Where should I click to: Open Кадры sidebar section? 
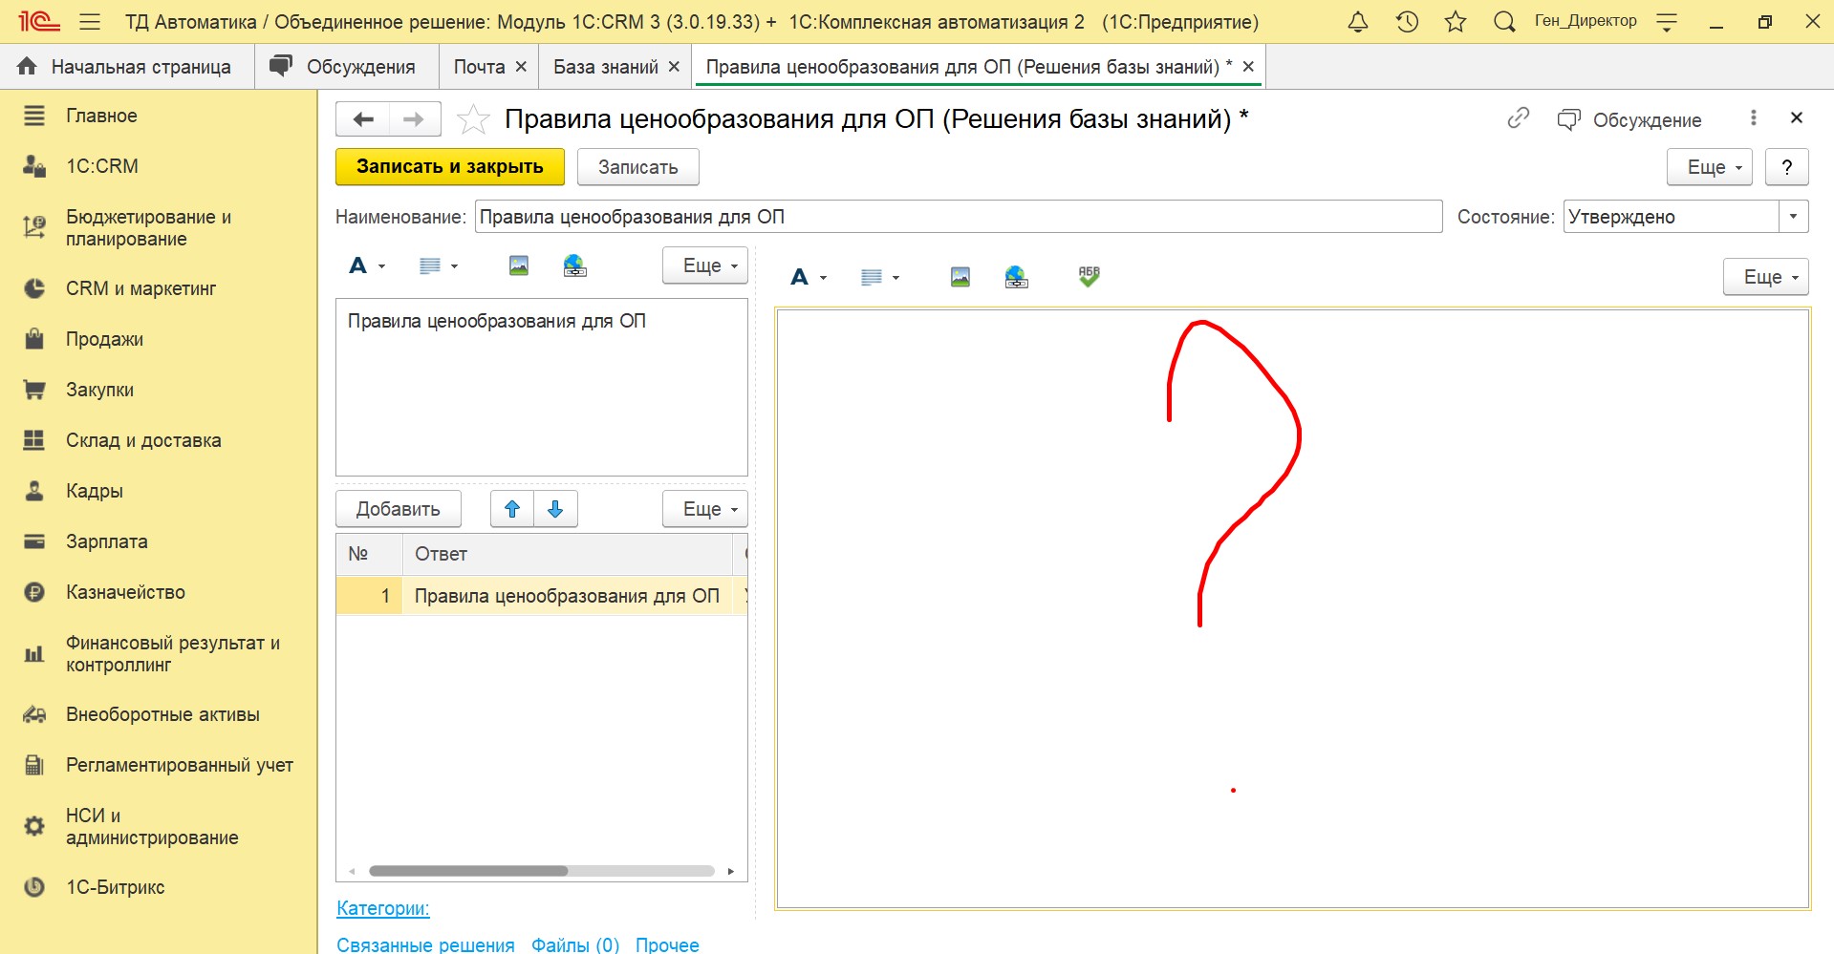point(94,491)
